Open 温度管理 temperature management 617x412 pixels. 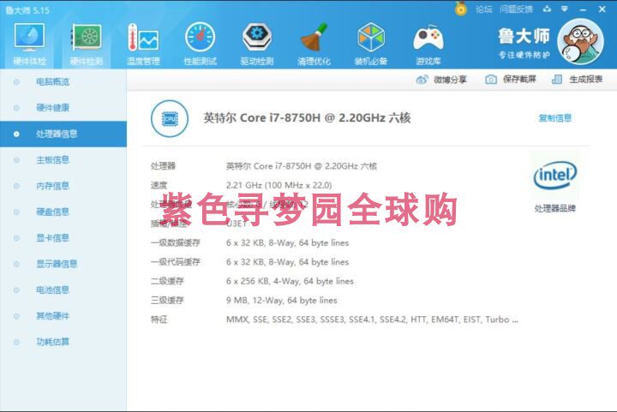(x=143, y=44)
